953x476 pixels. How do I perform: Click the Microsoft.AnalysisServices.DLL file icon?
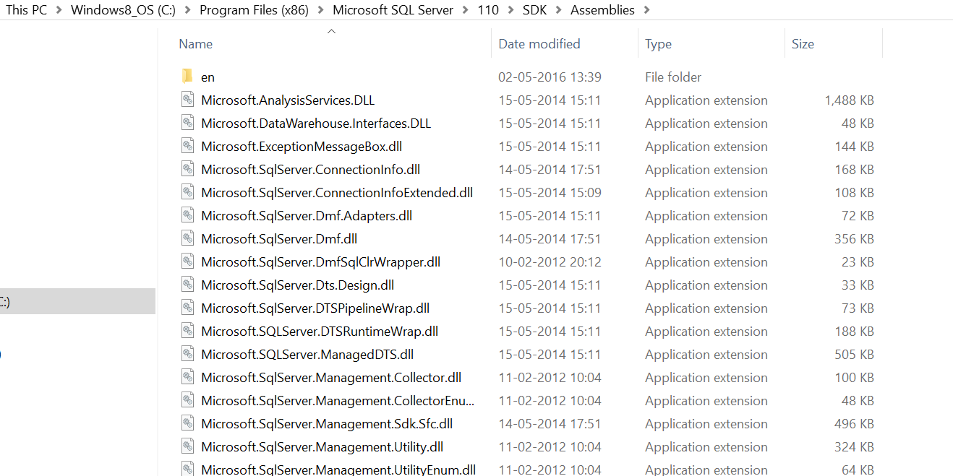click(x=188, y=100)
